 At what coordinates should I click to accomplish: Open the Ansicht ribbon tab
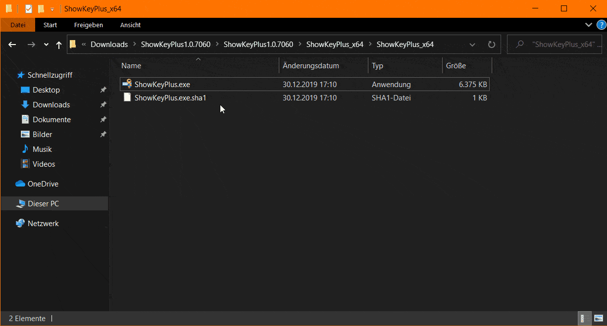pyautogui.click(x=130, y=25)
